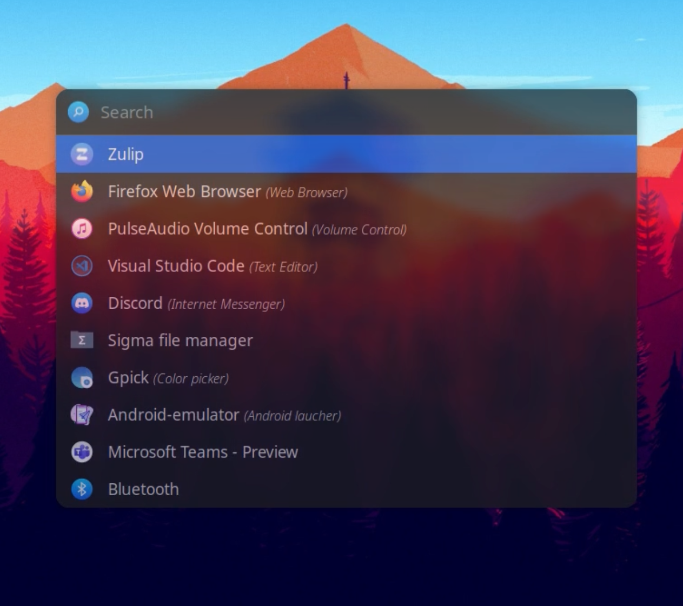Open Microsoft Teams - Preview entry

tap(346, 452)
